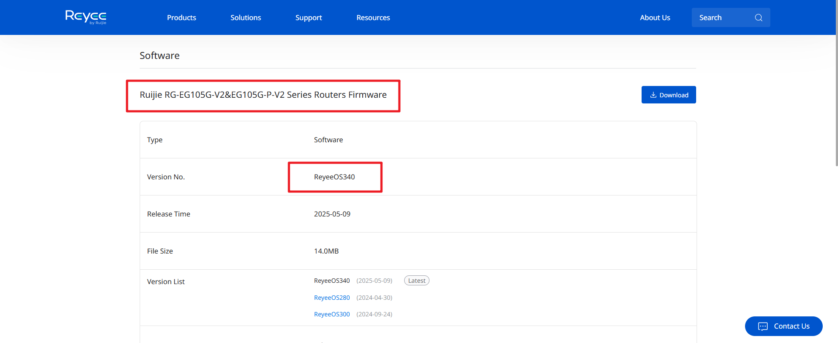Go to the About Us page

tap(655, 17)
